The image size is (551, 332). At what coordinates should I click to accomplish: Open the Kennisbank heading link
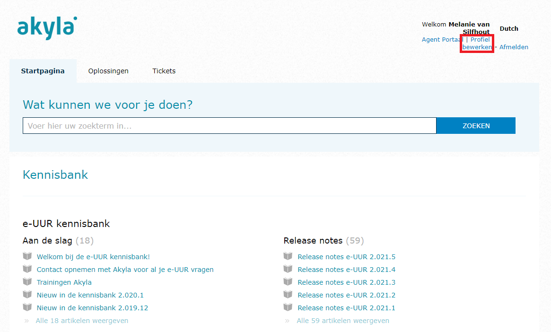pyautogui.click(x=55, y=175)
